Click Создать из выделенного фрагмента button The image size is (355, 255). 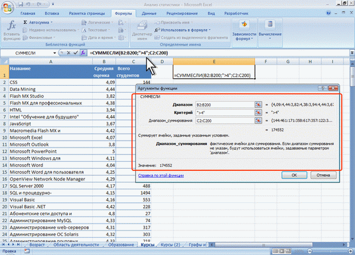coord(191,38)
